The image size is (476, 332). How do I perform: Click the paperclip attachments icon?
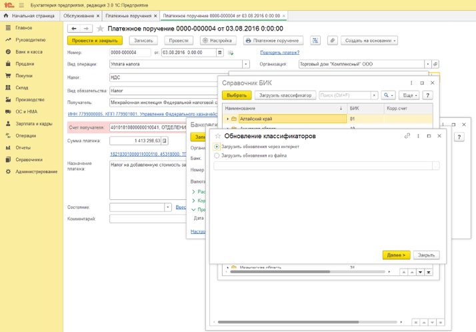333,41
